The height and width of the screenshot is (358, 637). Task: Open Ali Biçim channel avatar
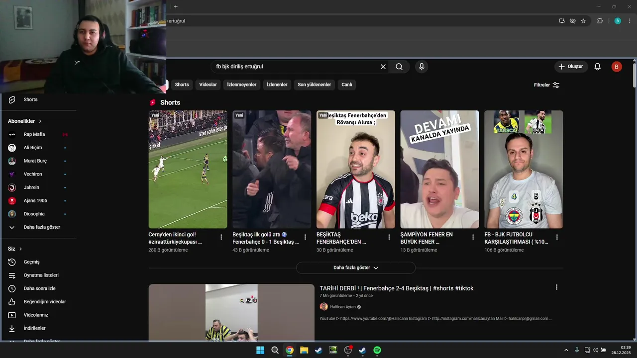click(12, 148)
